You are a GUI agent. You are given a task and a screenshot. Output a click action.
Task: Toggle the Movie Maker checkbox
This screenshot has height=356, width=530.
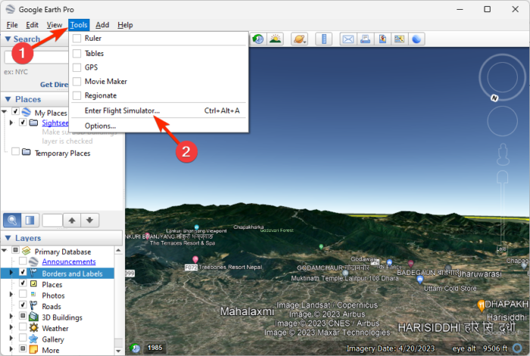77,82
